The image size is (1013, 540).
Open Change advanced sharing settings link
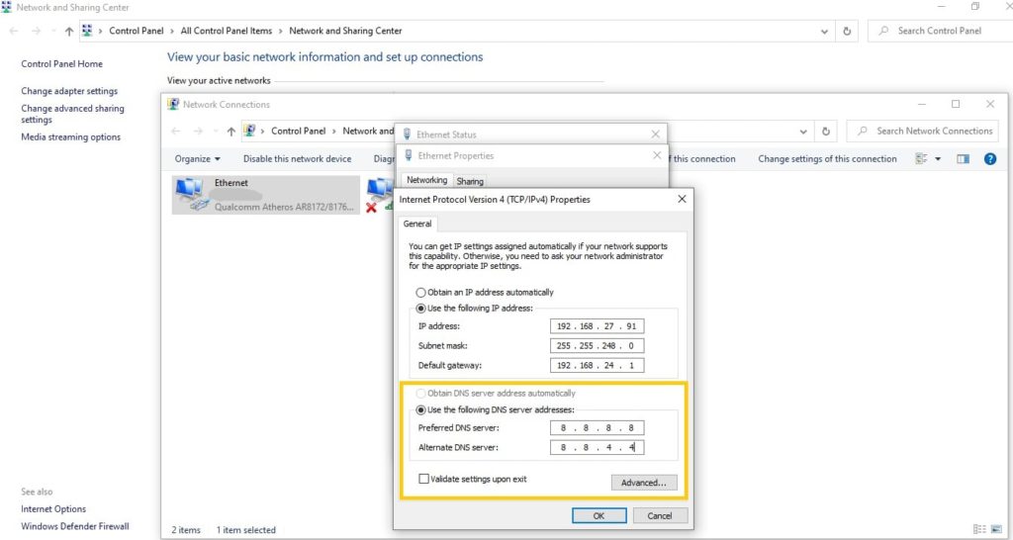click(x=72, y=114)
